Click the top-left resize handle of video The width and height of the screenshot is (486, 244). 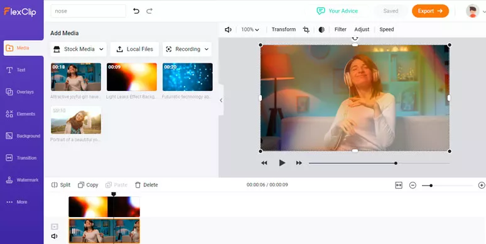(x=261, y=45)
